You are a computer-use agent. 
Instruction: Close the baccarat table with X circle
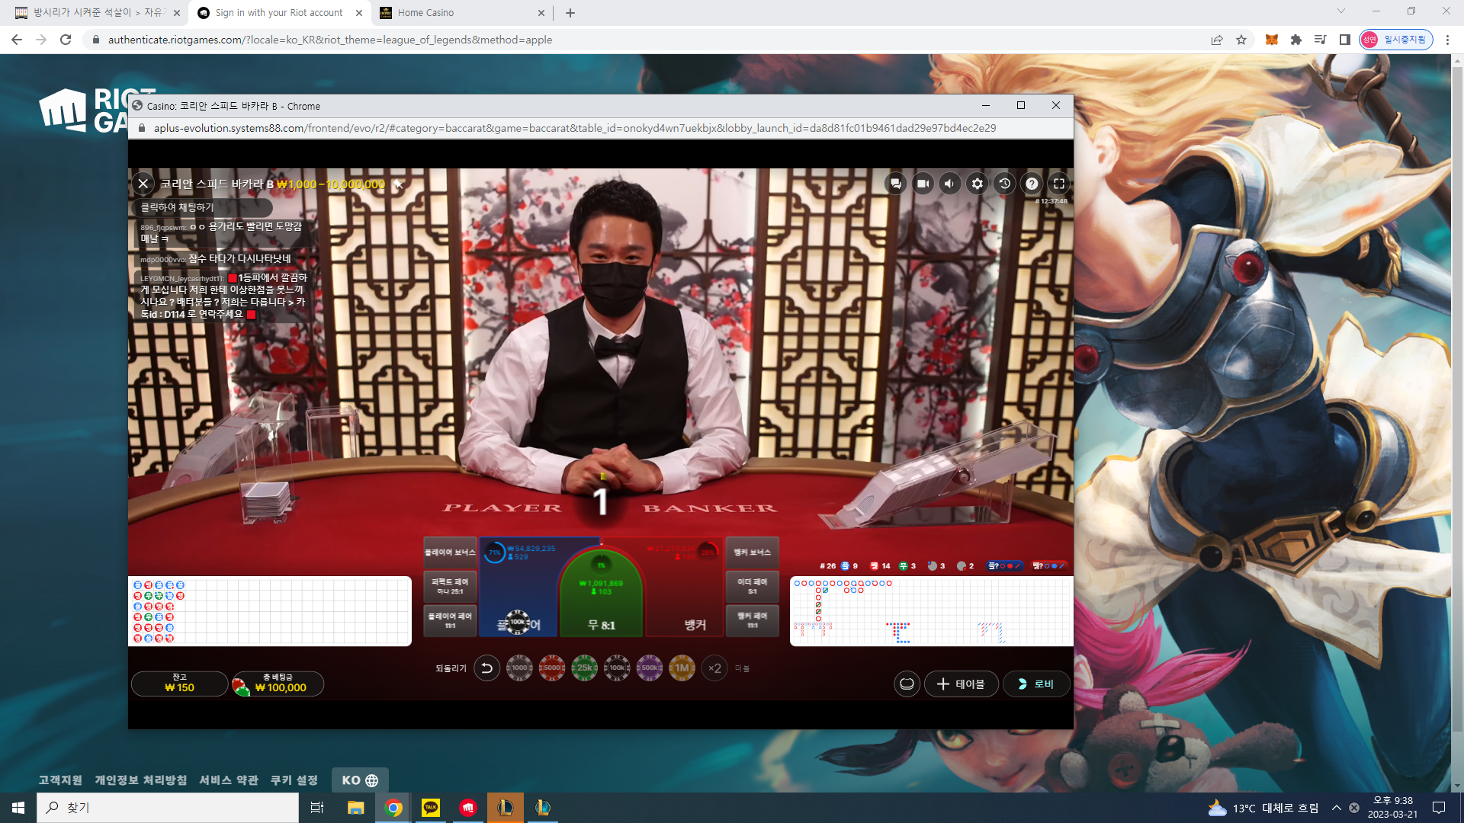coord(143,184)
